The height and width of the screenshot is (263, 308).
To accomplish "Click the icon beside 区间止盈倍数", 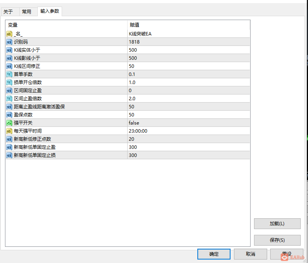I will pyautogui.click(x=9, y=98).
